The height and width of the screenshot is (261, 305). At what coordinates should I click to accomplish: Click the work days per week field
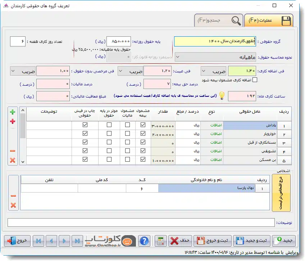pyautogui.click(x=18, y=41)
